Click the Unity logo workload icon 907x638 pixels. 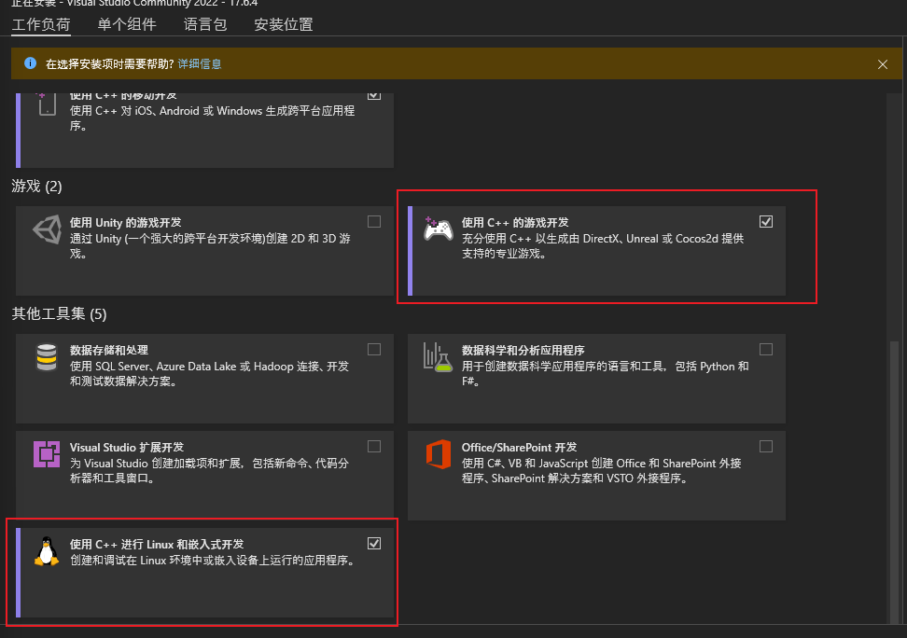pyautogui.click(x=47, y=230)
